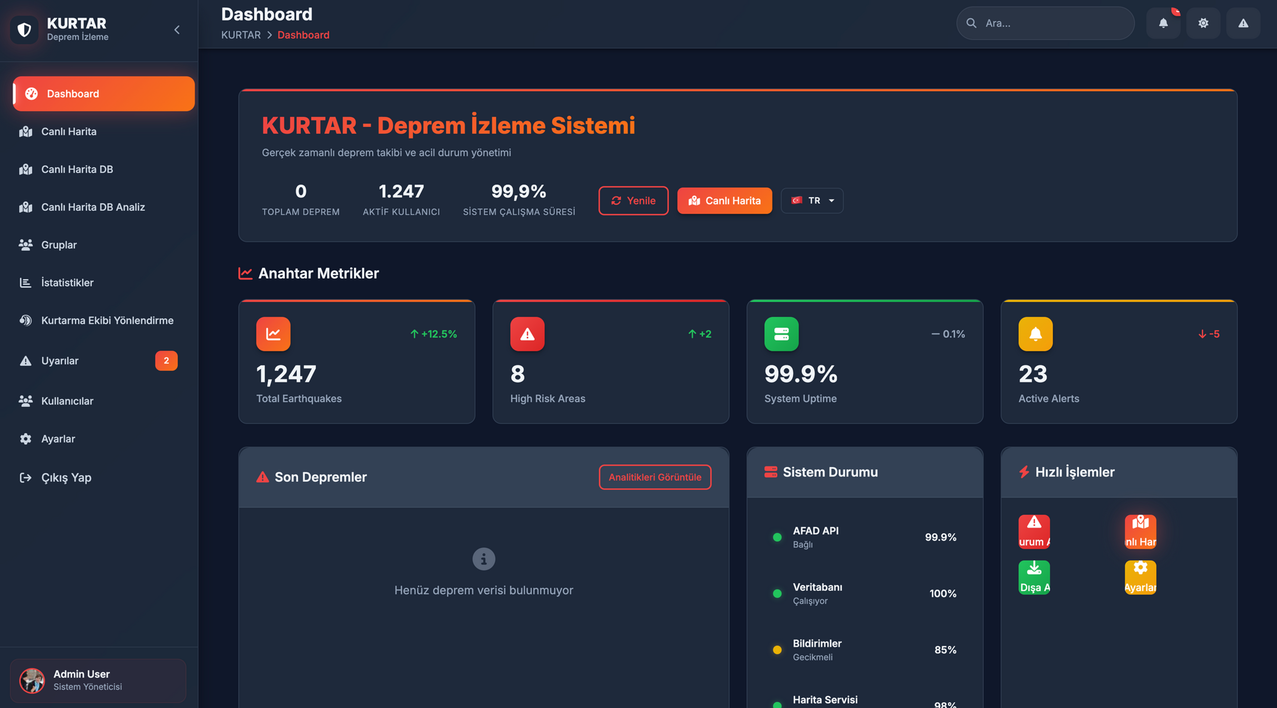Toggle theme with the sun icon

[x=1203, y=23]
